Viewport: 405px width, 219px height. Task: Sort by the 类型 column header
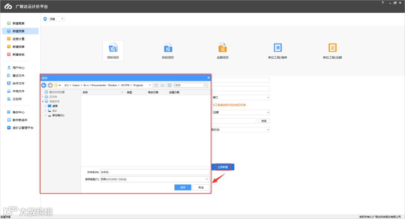135,92
